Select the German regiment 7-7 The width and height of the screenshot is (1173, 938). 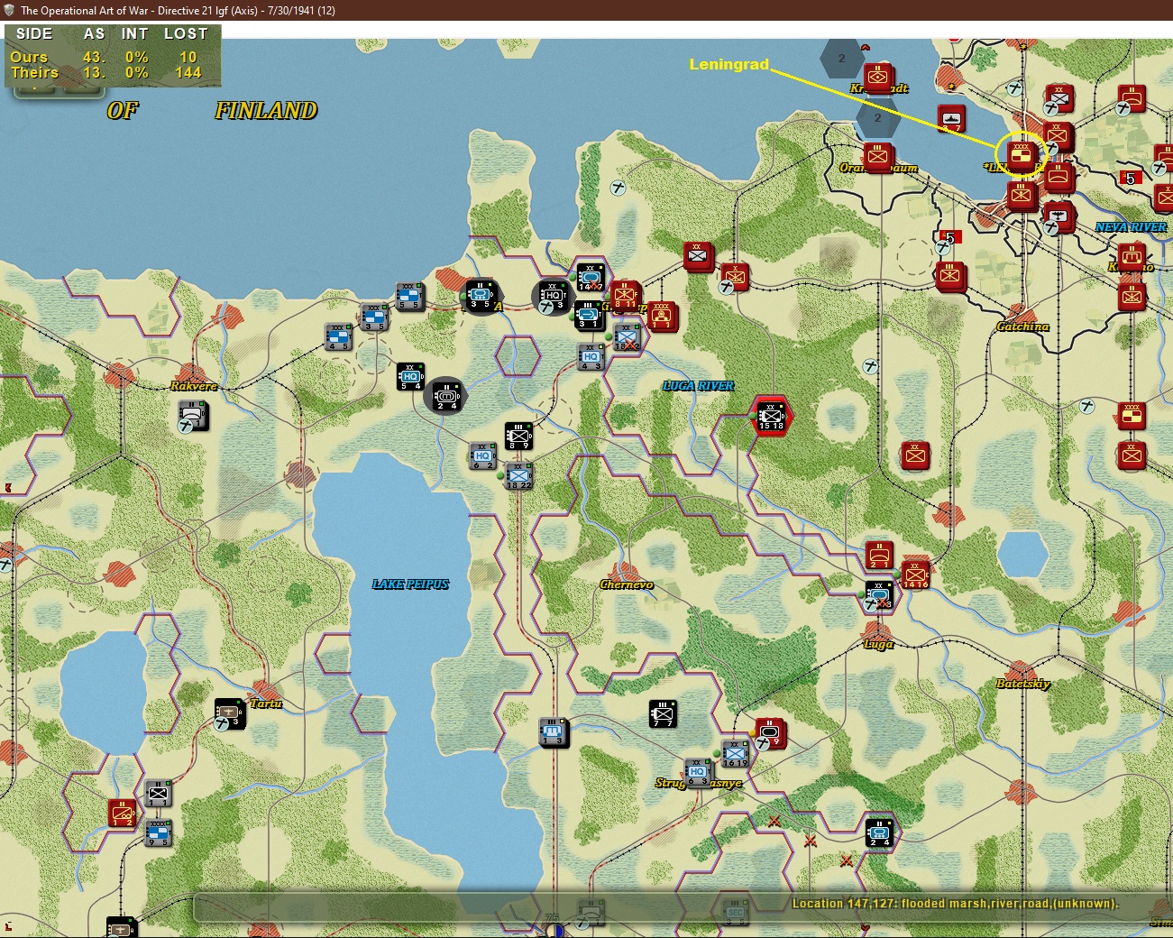point(663,713)
